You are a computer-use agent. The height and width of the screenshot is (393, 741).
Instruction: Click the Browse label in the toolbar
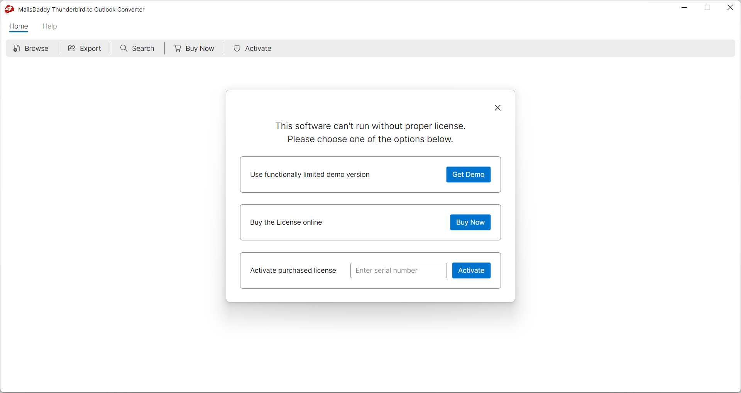point(37,49)
